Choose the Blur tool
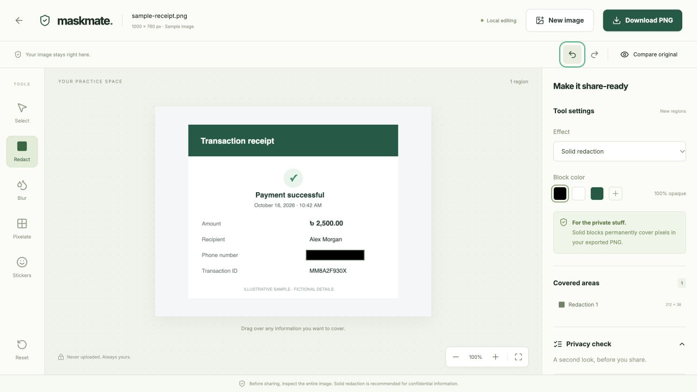The height and width of the screenshot is (392, 697). [x=22, y=190]
